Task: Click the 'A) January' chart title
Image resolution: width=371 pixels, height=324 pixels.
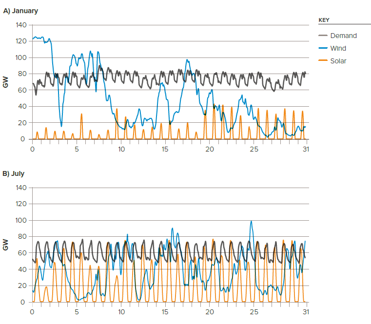Action: [x=20, y=11]
